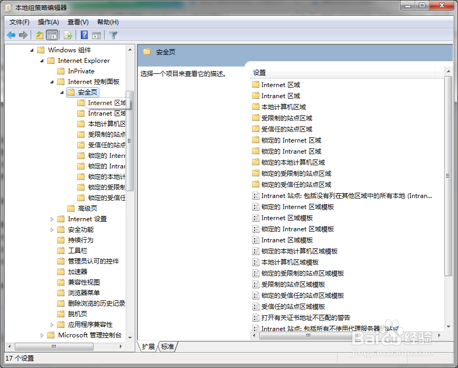The image size is (458, 368).
Task: Click the Forward arrow toolbar icon
Action: pos(23,35)
